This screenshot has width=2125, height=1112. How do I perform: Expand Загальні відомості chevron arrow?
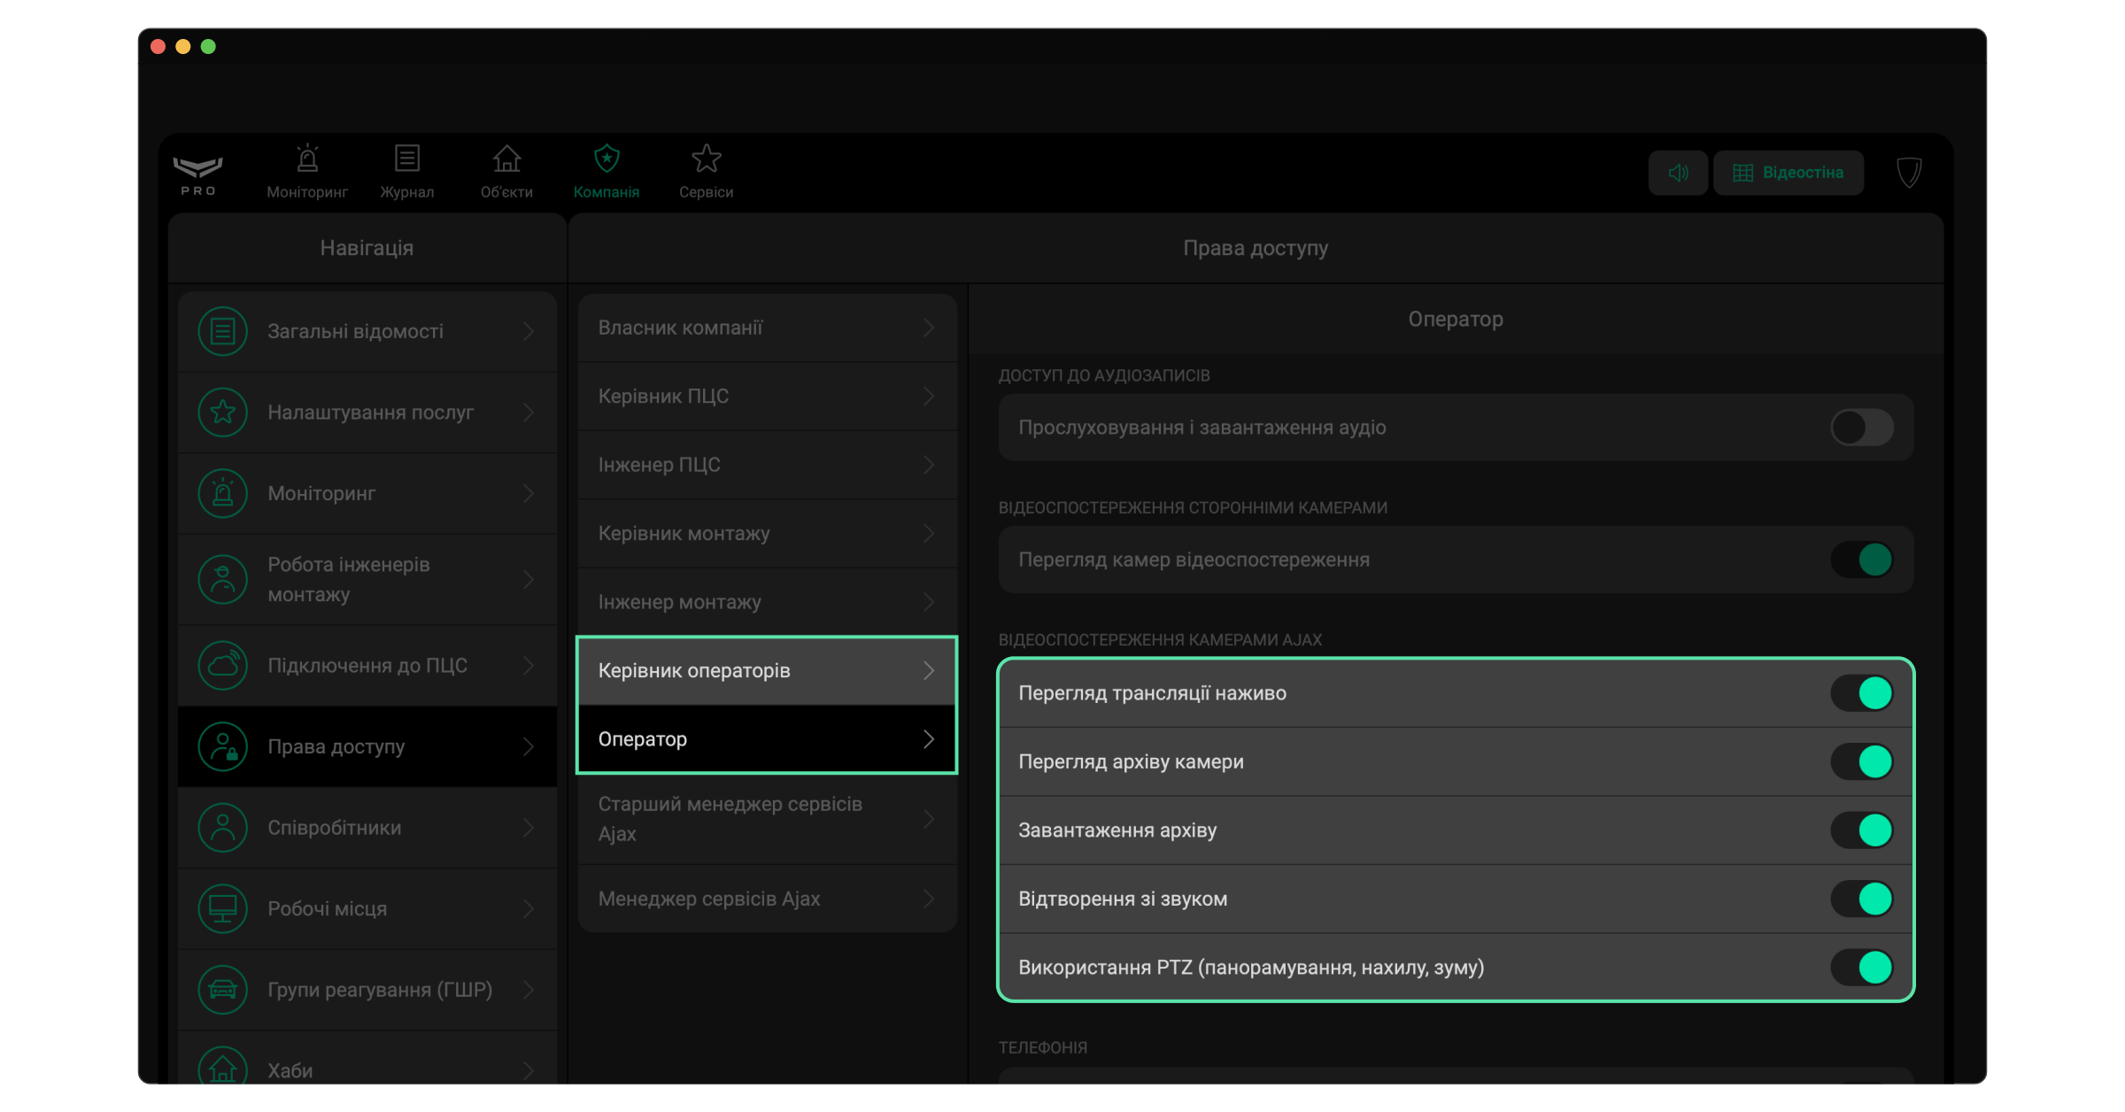[529, 331]
